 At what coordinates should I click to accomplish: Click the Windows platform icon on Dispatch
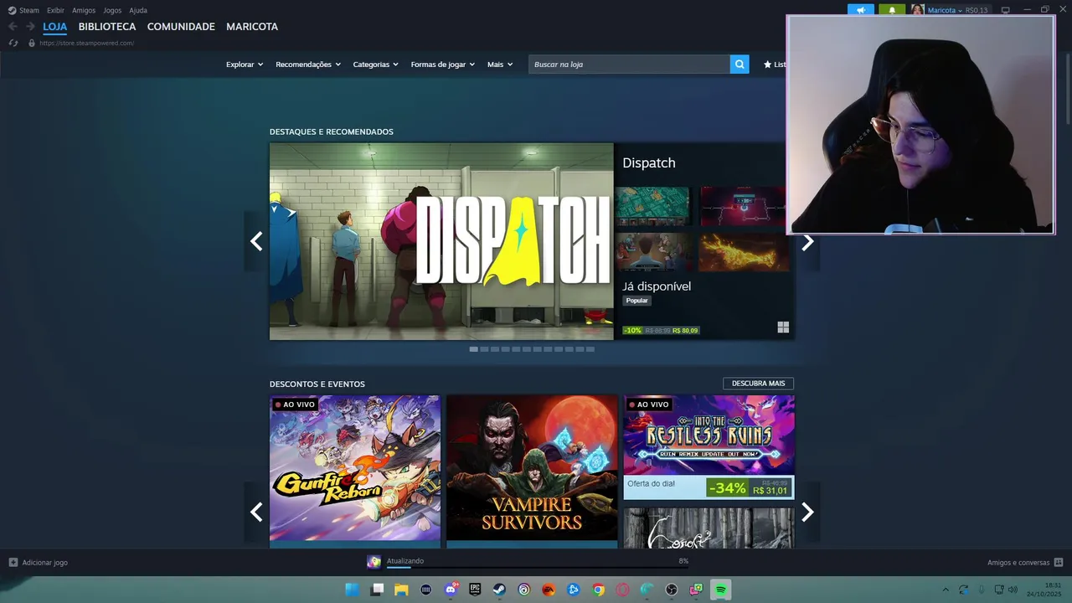click(783, 327)
